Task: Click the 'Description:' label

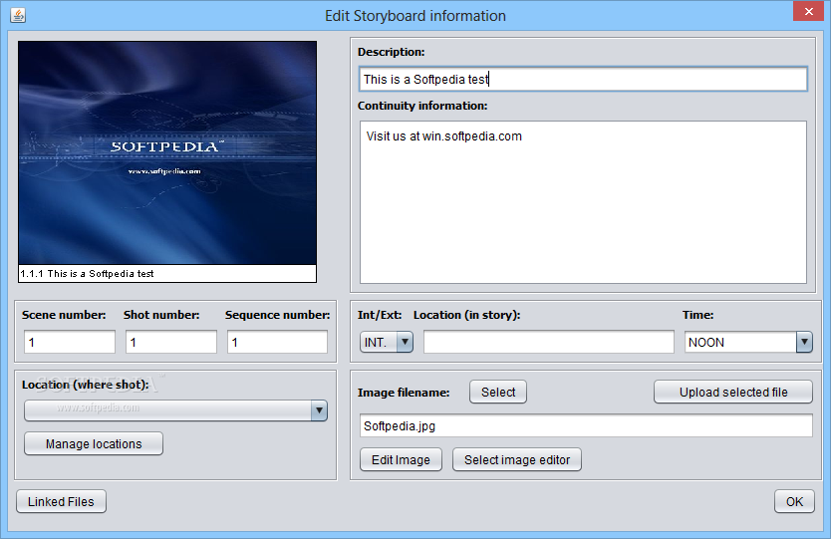Action: 392,52
